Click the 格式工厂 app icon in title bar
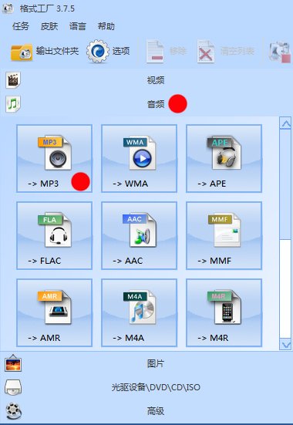Image resolution: width=293 pixels, height=425 pixels. pyautogui.click(x=8, y=8)
